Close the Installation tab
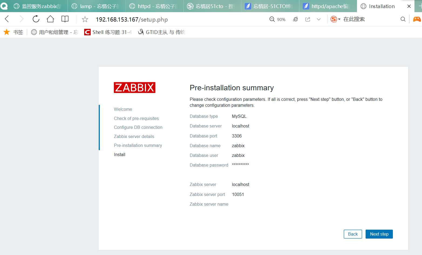This screenshot has width=422, height=255. pyautogui.click(x=409, y=6)
